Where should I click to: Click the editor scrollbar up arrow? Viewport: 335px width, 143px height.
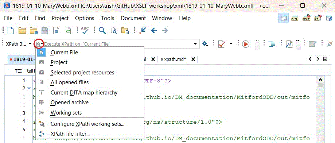pos(320,80)
